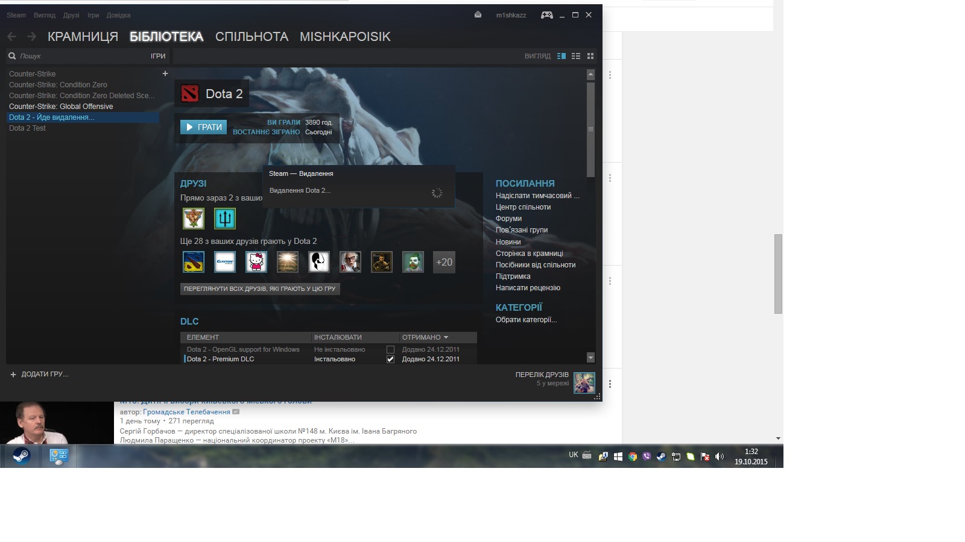965x542 pixels.
Task: Click Windows logo tray icon
Action: pyautogui.click(x=618, y=456)
